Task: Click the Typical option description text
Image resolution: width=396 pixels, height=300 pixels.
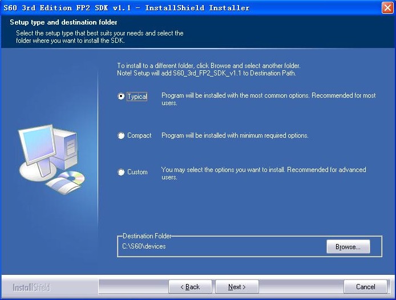Action: click(268, 99)
